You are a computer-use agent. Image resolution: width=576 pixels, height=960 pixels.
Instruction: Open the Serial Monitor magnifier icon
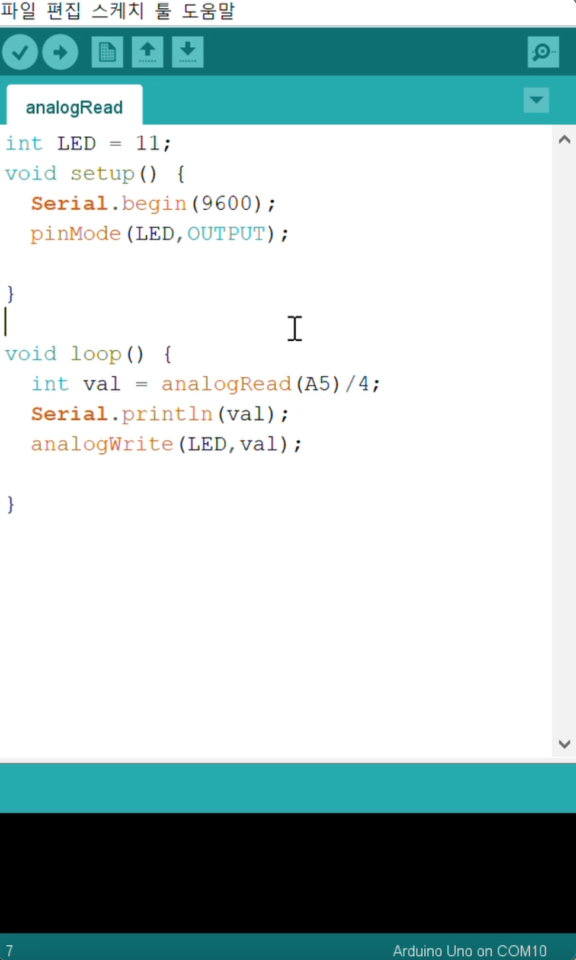[543, 52]
